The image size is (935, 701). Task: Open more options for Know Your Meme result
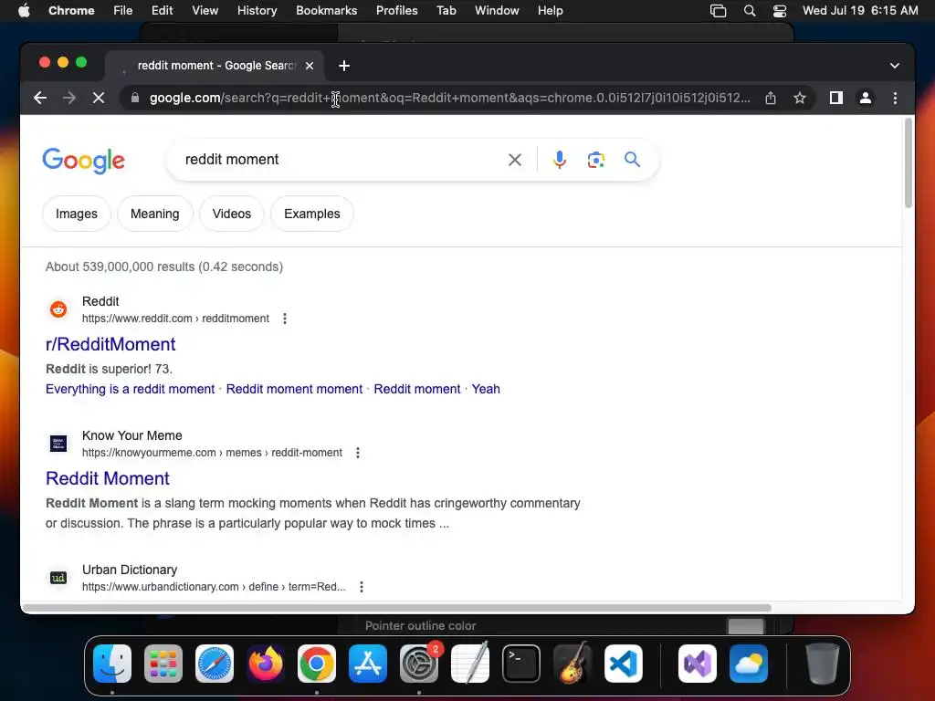coord(358,453)
